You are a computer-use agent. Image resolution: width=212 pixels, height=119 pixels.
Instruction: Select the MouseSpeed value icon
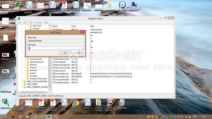tap(54, 62)
